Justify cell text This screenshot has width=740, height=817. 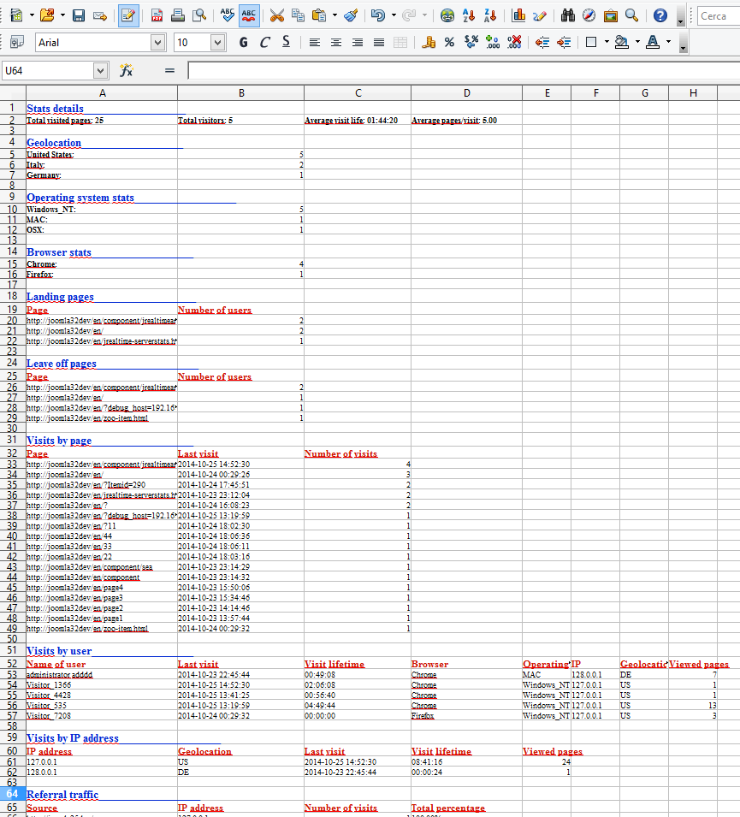(x=379, y=42)
